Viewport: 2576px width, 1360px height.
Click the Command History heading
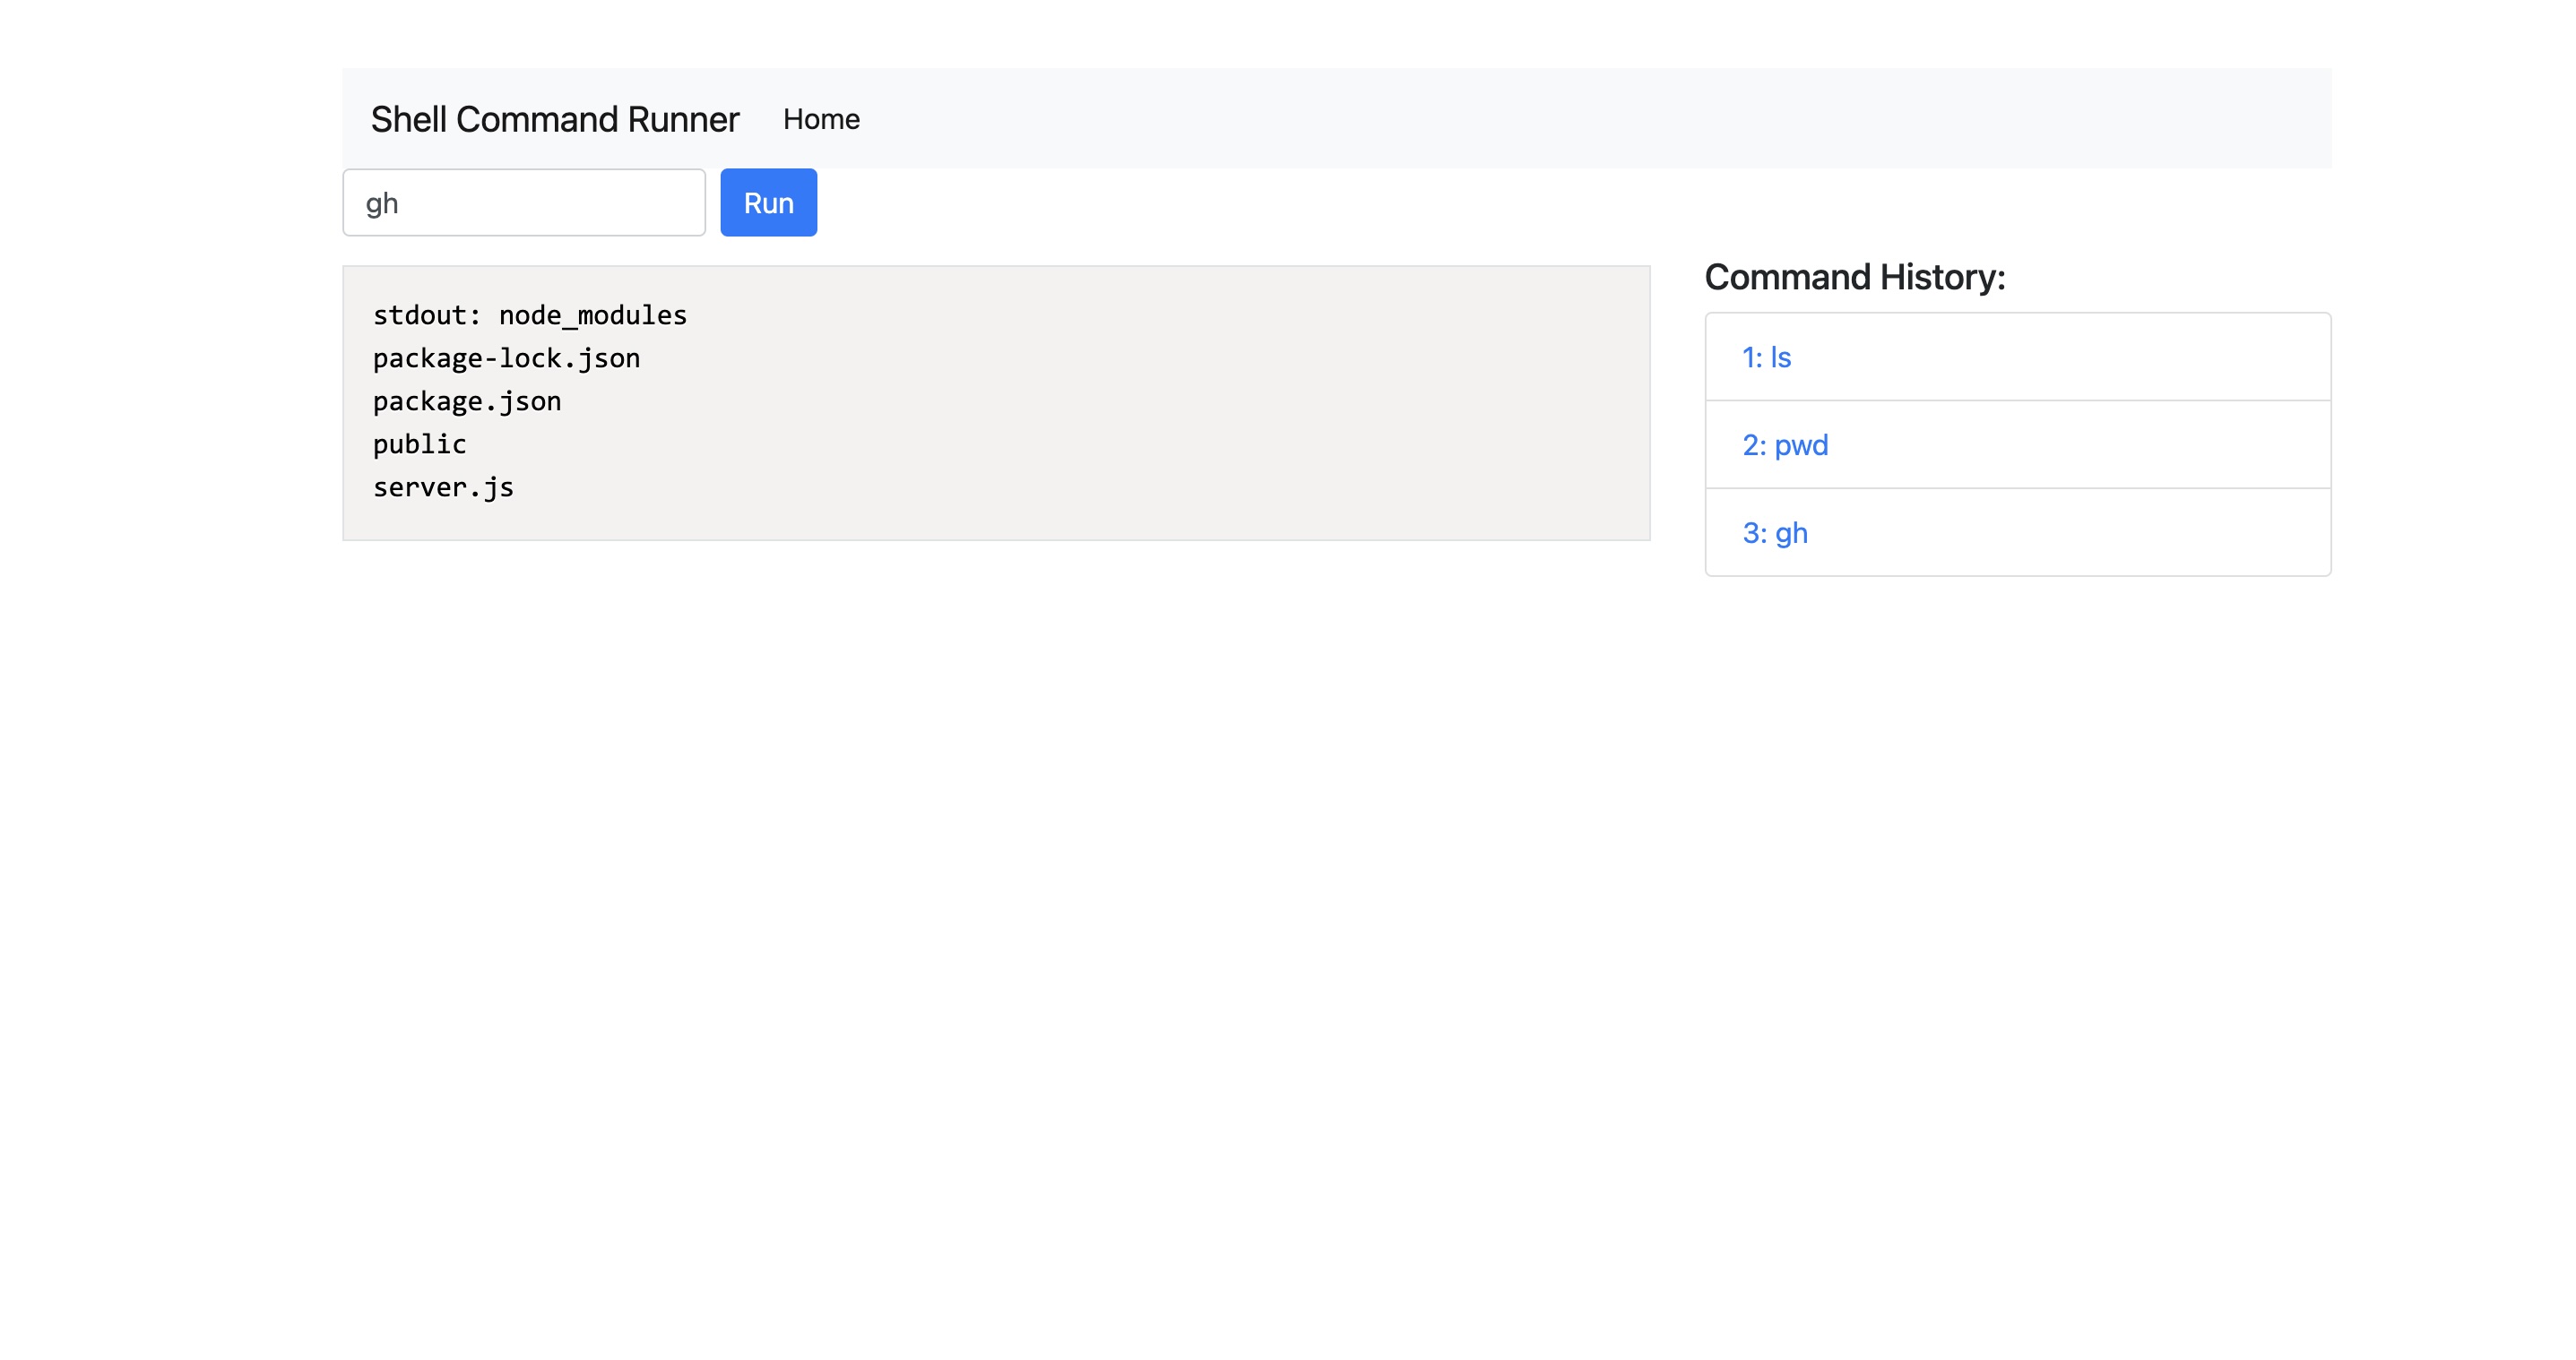(1855, 277)
